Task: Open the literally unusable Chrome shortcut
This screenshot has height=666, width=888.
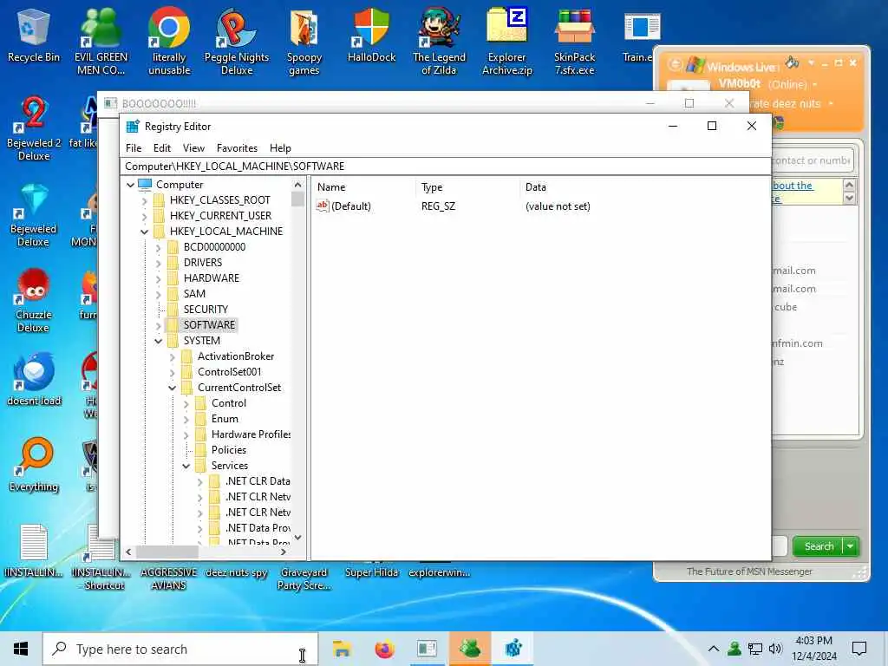Action: (x=169, y=41)
